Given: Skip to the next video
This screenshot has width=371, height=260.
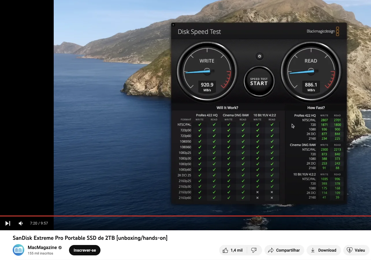Looking at the screenshot, I should pos(8,223).
